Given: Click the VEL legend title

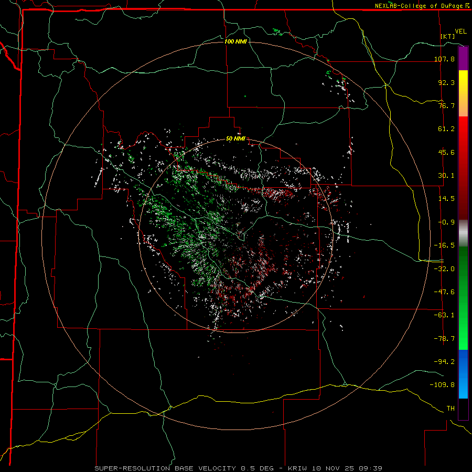Looking at the screenshot, I should click(461, 31).
